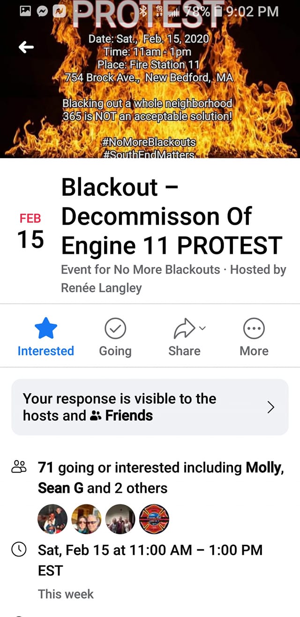Open second attendee profile picture
The height and width of the screenshot is (617, 300).
coord(86,519)
